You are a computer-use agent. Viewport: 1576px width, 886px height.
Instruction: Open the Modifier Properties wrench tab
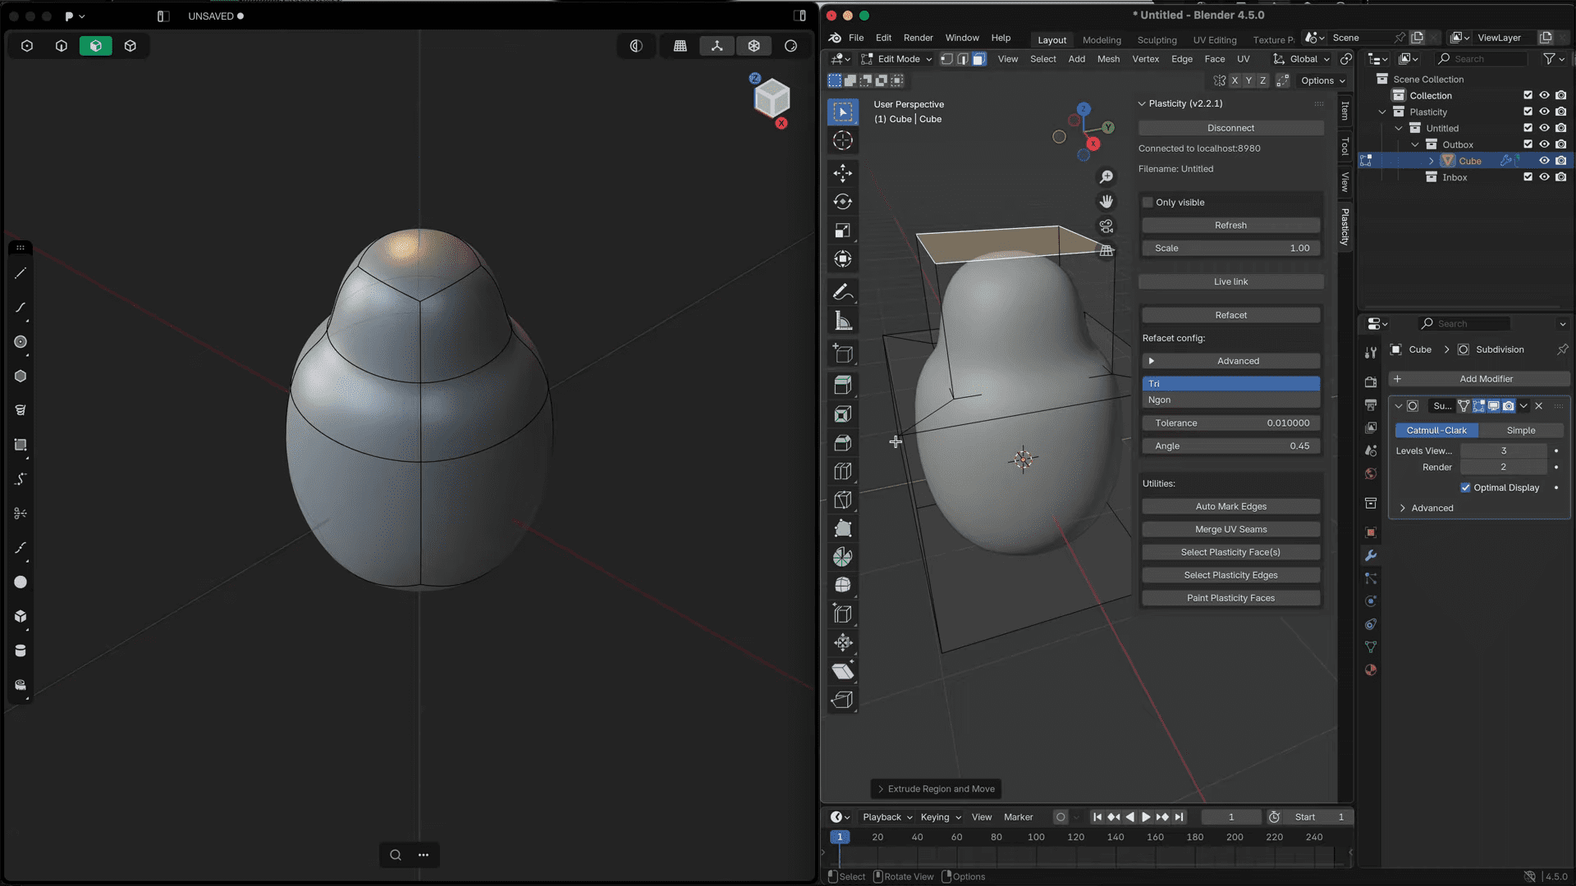(1371, 555)
